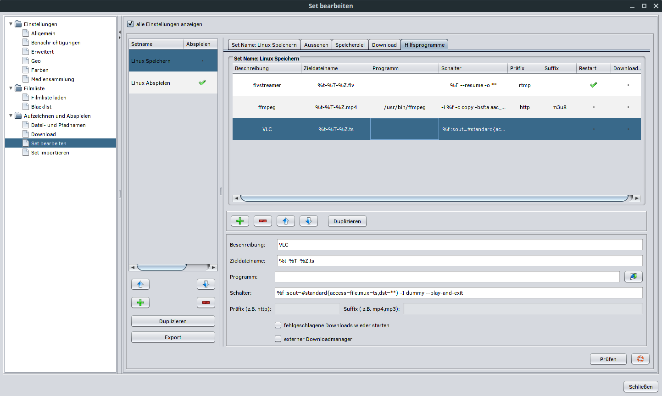Click the Prüfen button
Screen dimensions: 662x396
tap(608, 359)
